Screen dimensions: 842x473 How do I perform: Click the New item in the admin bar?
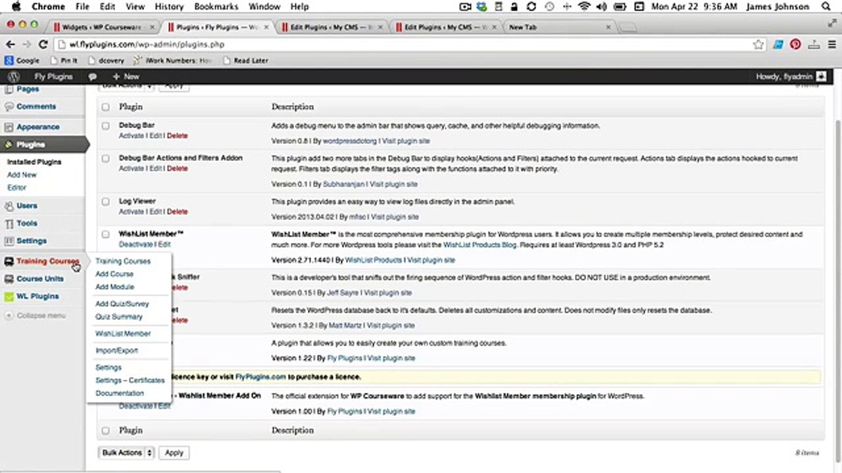[126, 77]
